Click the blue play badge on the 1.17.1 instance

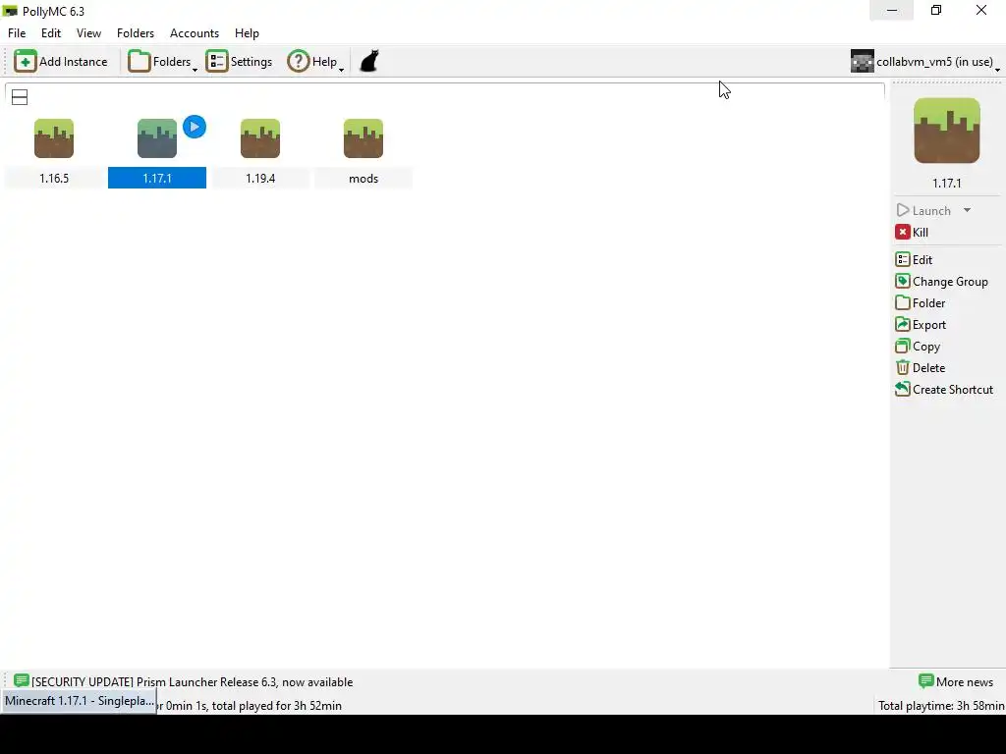[195, 127]
